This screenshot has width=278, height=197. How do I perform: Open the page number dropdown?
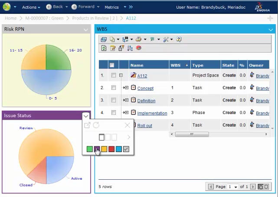click(236, 187)
